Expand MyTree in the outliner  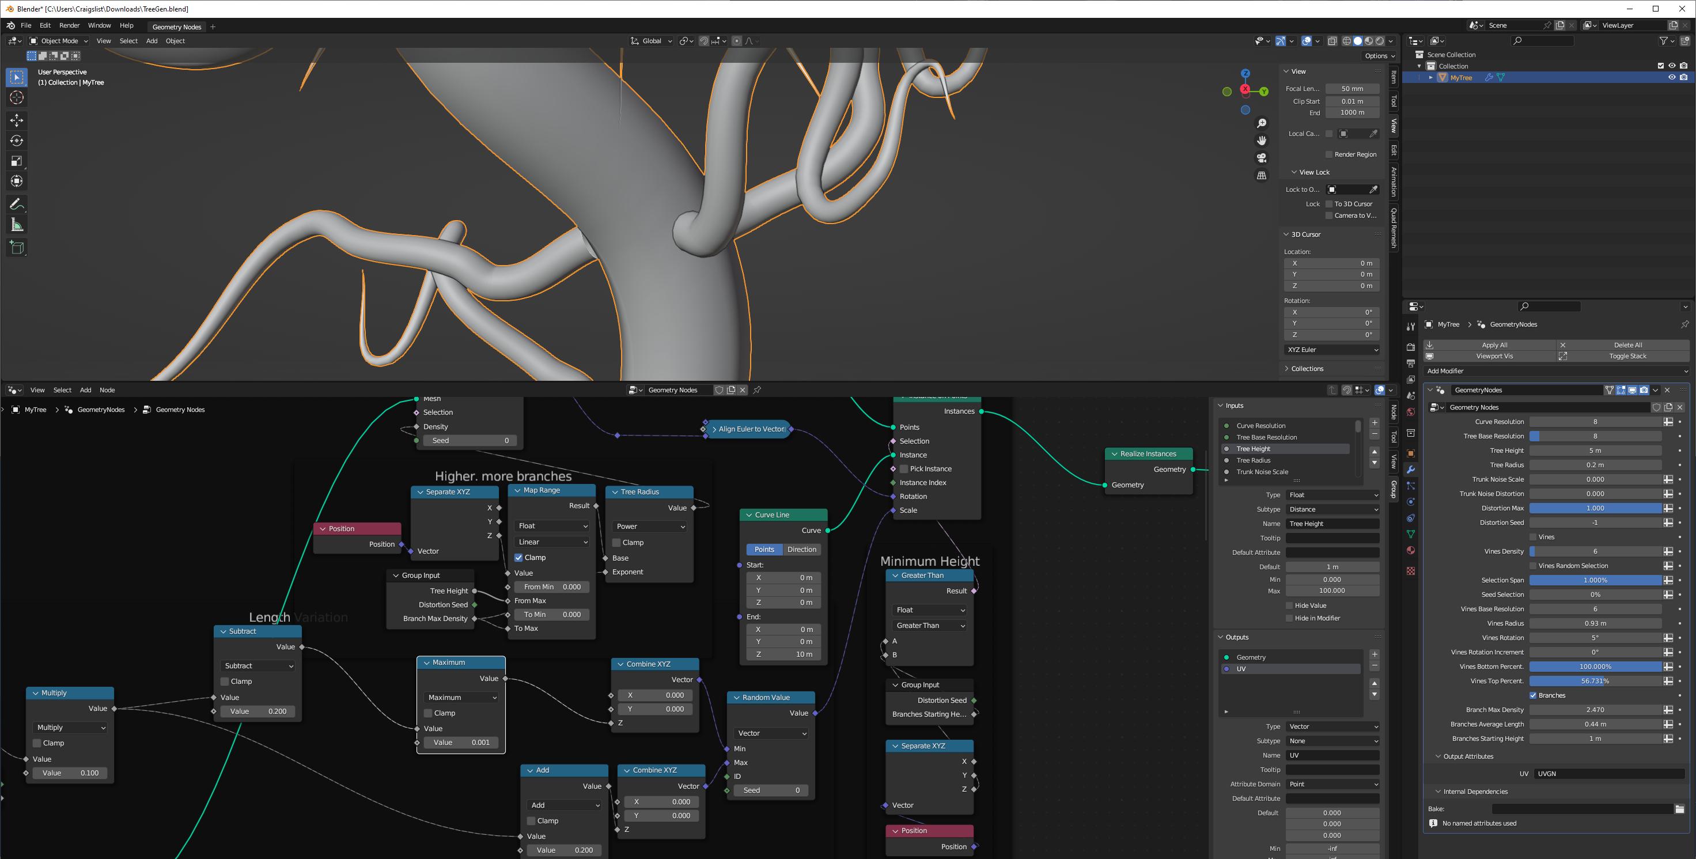point(1430,78)
